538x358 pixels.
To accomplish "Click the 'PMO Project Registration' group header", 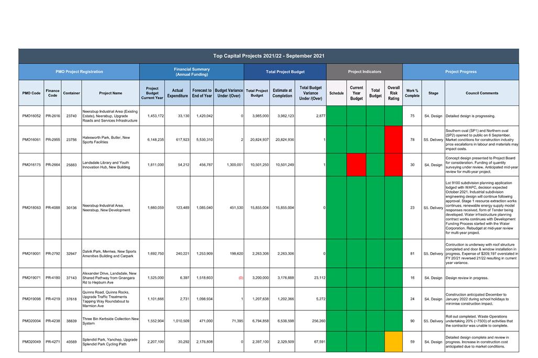I will click(79, 72).
